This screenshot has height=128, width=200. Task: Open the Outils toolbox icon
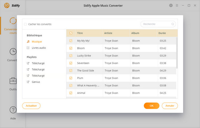(13, 81)
